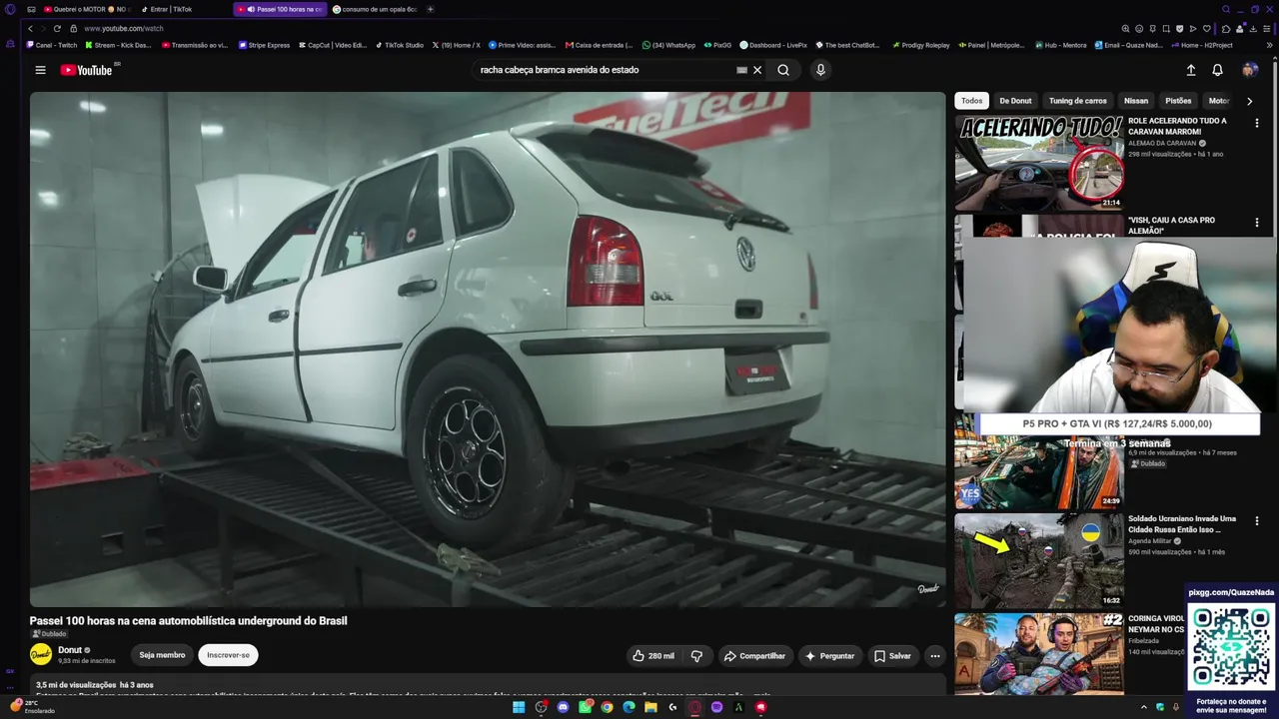Select the 'Pistões' filter chip
1279x719 pixels.
click(x=1178, y=101)
